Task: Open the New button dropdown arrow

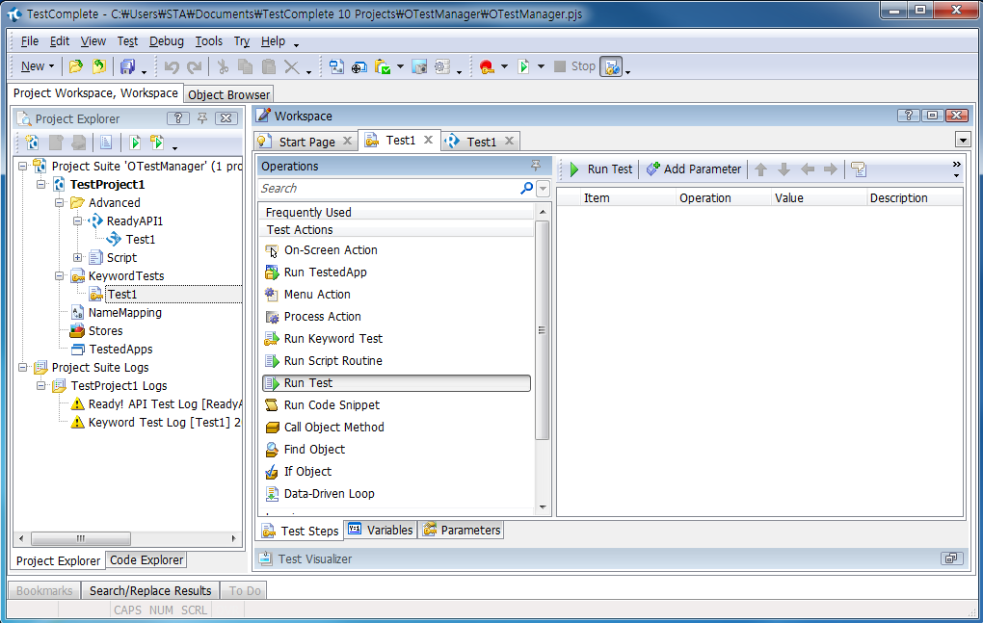Action: [52, 66]
